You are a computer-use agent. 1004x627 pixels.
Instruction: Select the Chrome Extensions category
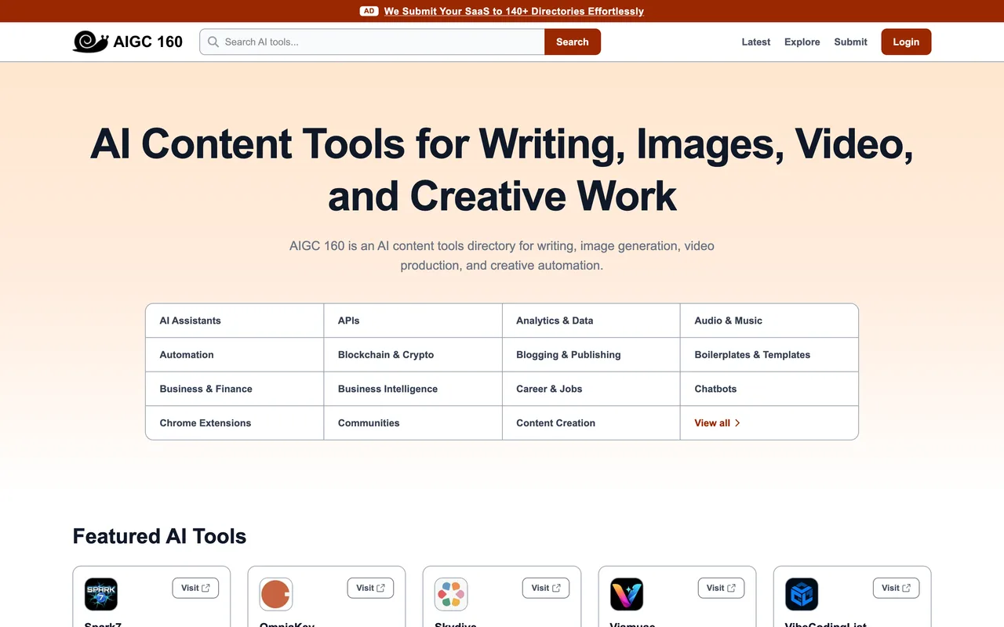click(235, 423)
